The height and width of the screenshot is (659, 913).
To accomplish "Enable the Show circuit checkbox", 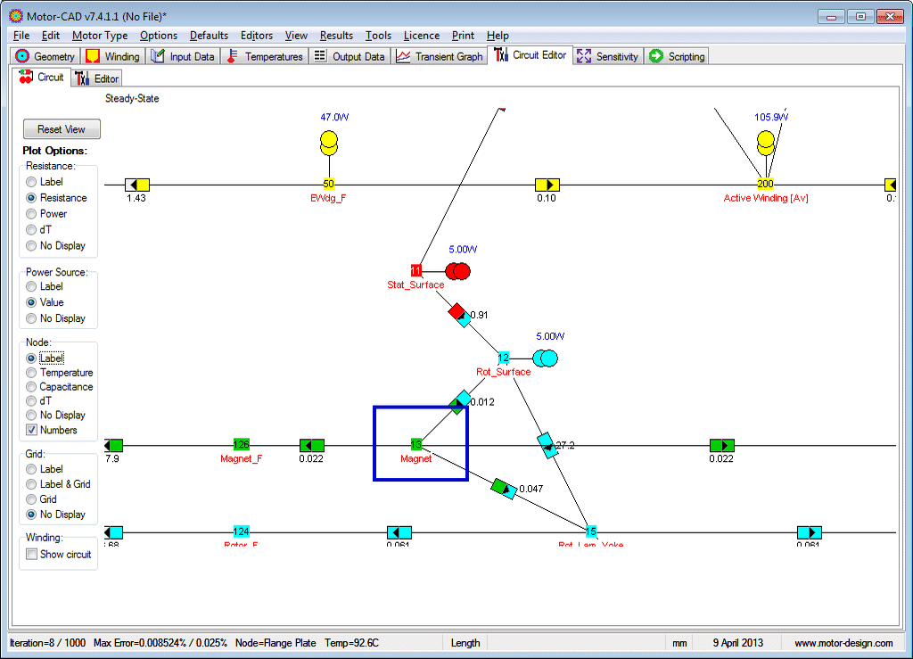I will pos(32,554).
